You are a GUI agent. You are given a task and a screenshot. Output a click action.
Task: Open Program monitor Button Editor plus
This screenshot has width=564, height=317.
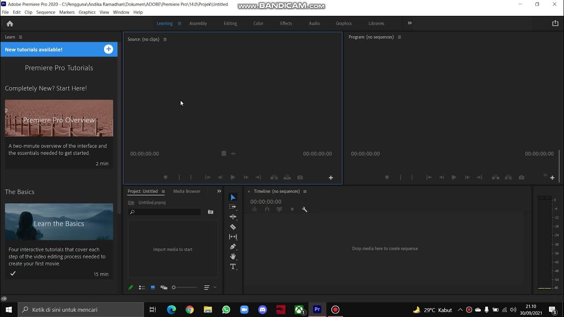(552, 177)
